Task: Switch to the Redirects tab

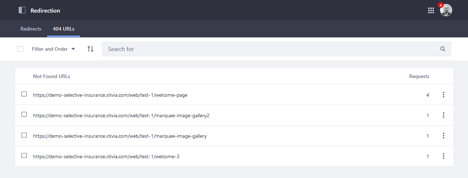Action: pyautogui.click(x=31, y=29)
